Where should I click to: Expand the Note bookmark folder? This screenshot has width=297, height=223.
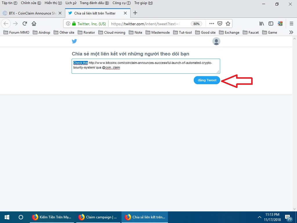[135, 33]
